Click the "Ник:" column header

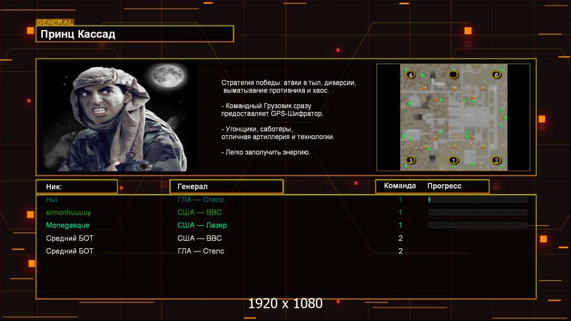click(54, 187)
